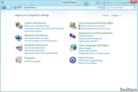Screen dimensions: 138x92
Task: Click the window icon in the title bar
Action: pos(3,2)
